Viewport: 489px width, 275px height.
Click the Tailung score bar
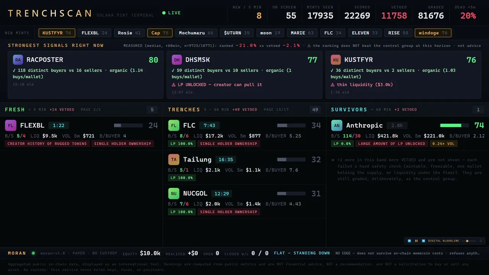coord(291,160)
